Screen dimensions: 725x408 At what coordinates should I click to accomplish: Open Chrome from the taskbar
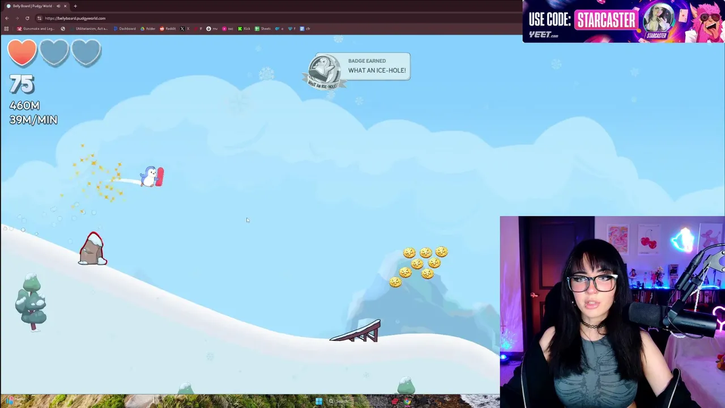click(407, 402)
